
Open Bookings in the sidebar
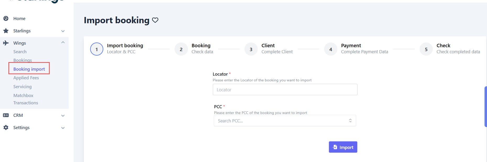tap(23, 60)
